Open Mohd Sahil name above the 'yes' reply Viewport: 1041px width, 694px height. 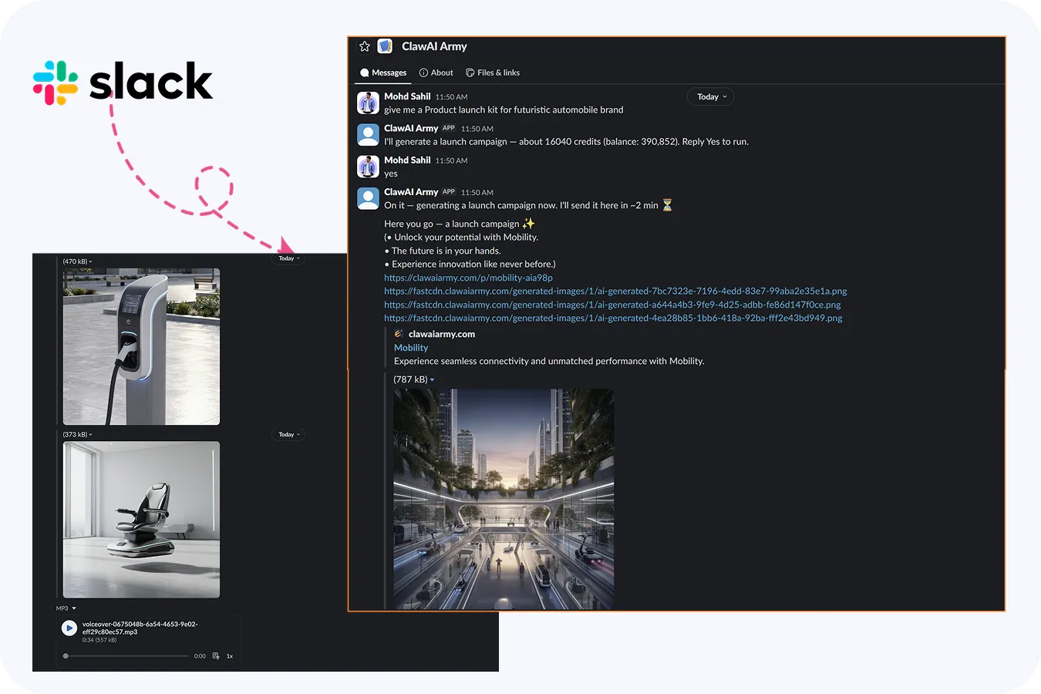[x=407, y=160]
